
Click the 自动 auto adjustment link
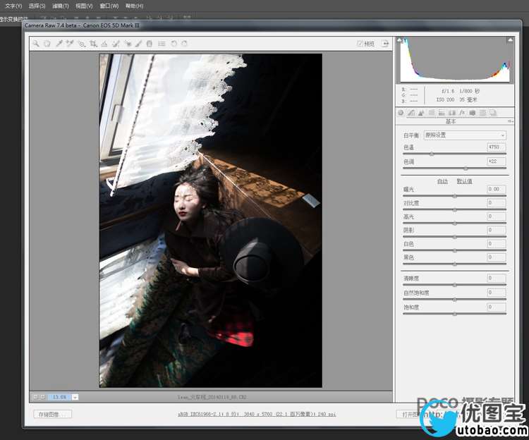point(442,181)
